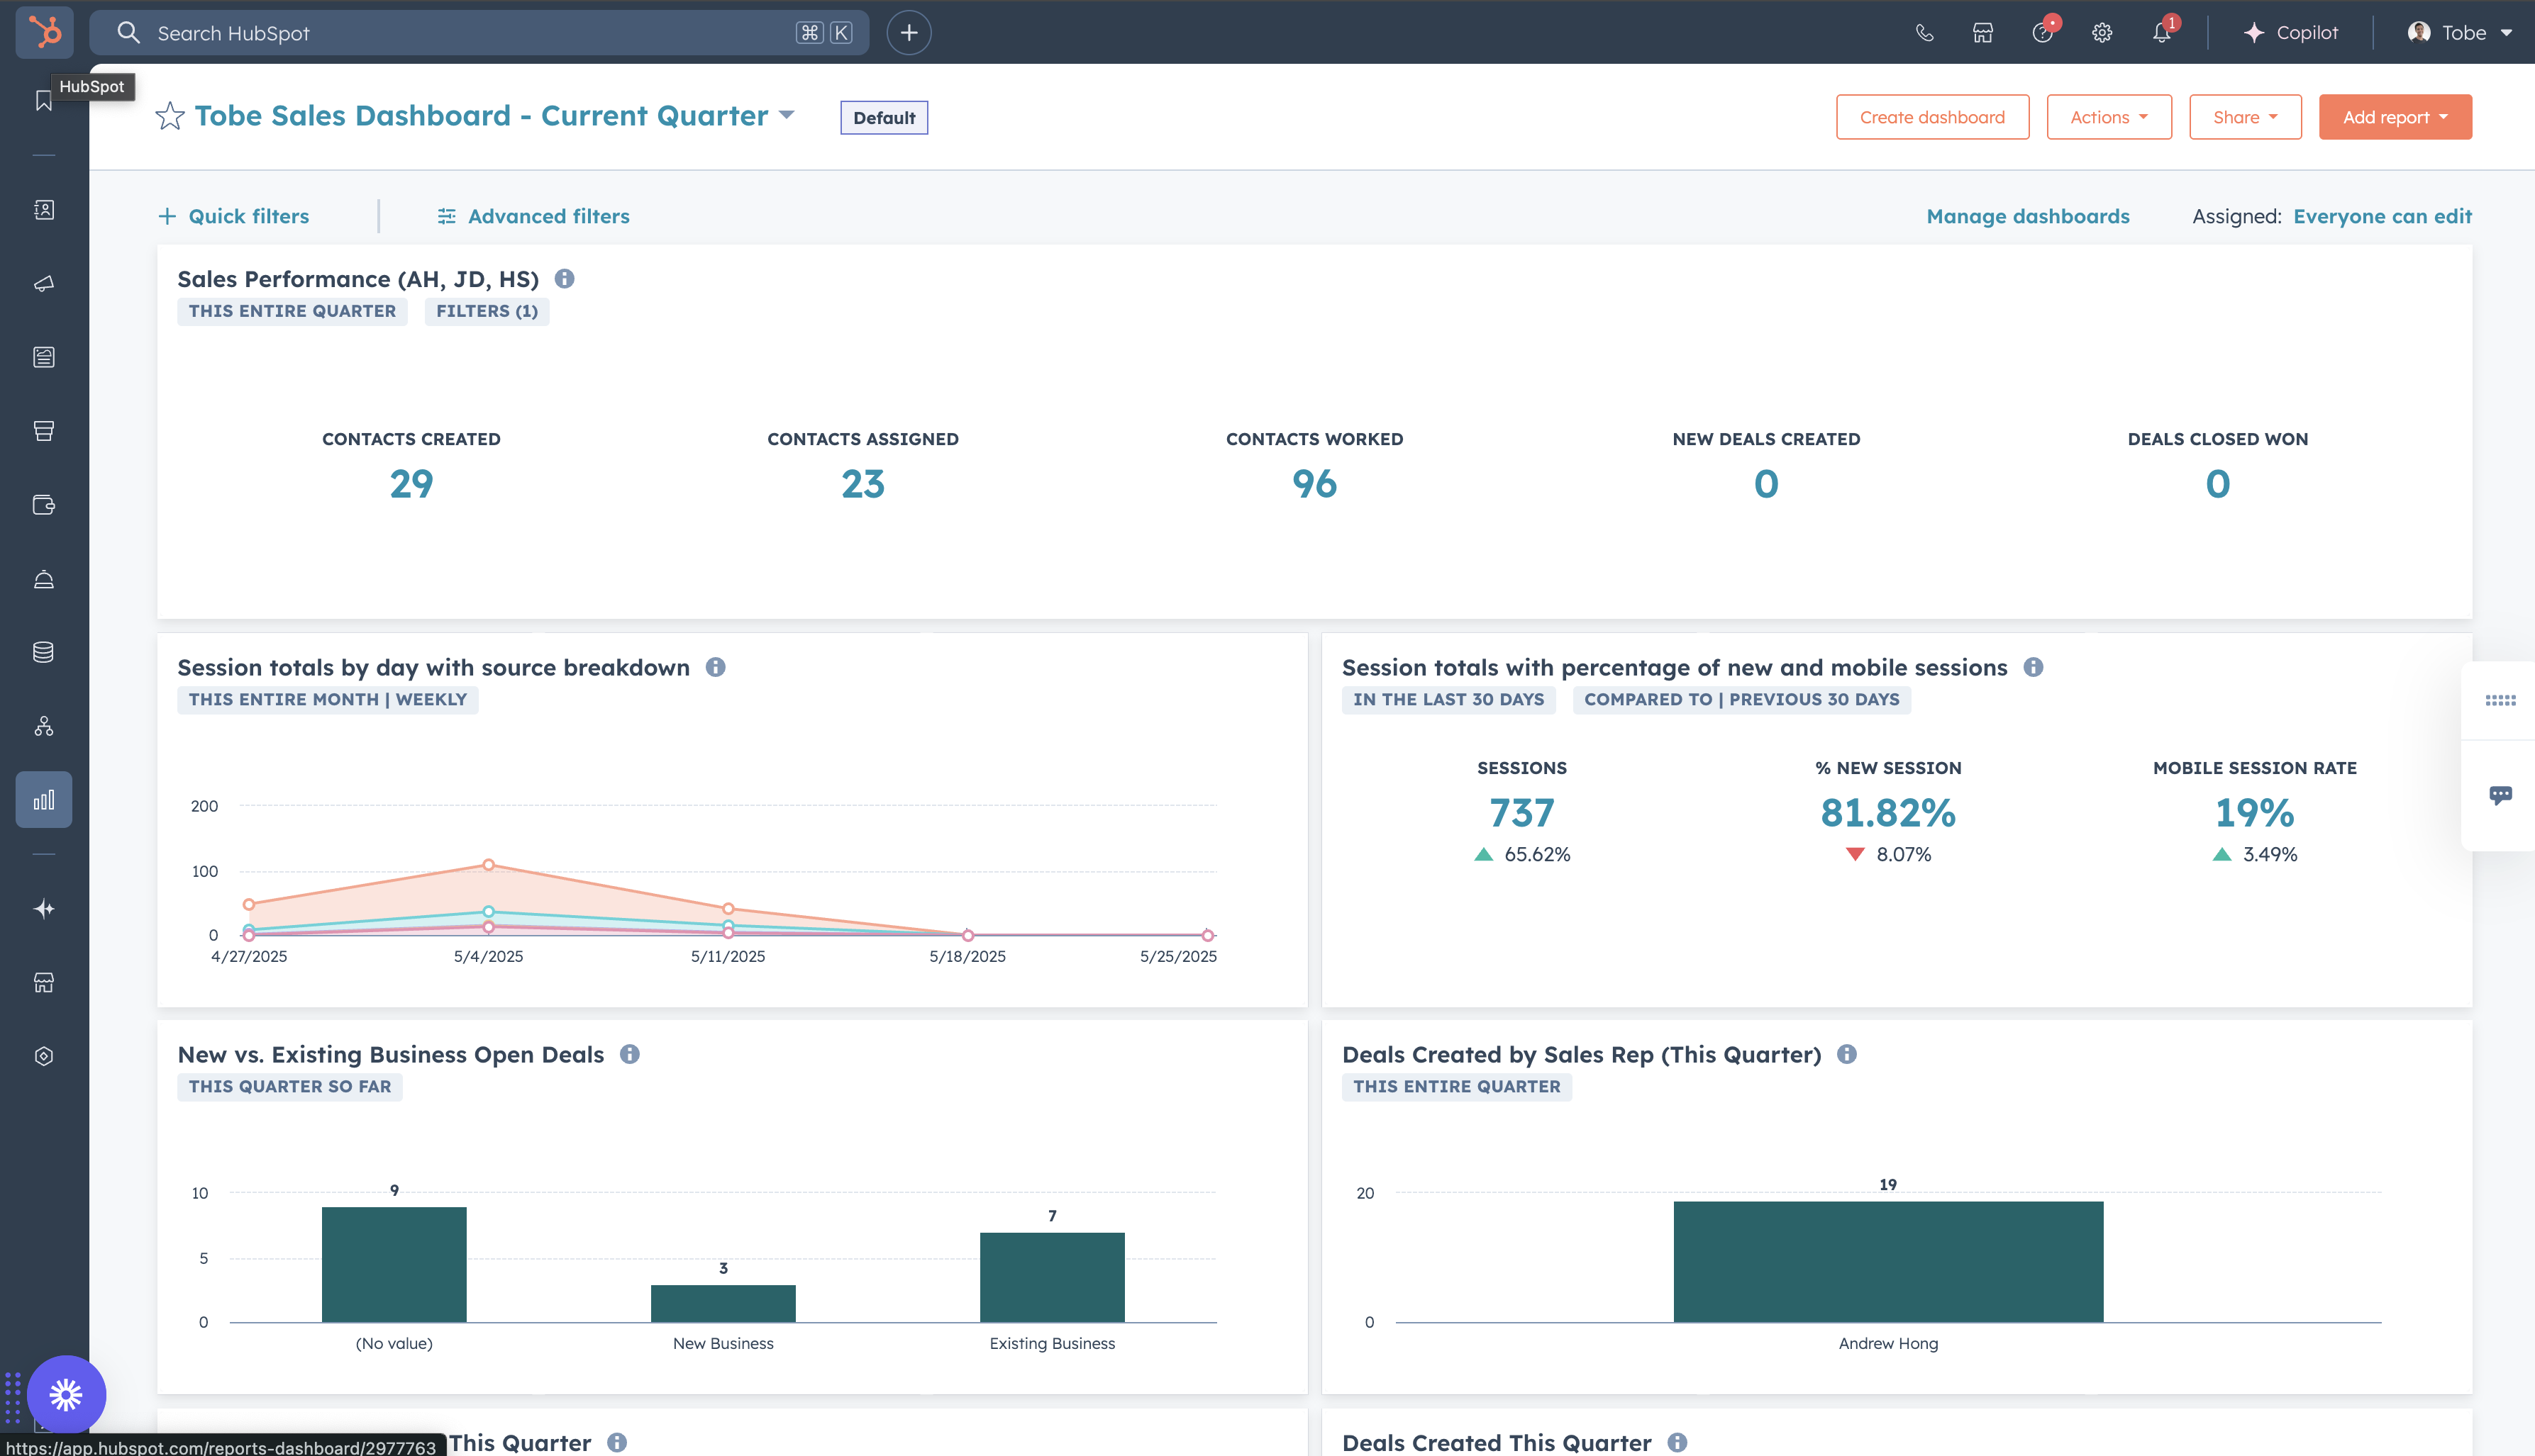The width and height of the screenshot is (2535, 1456).
Task: Open the Sales sidebar icon
Action: coord(44,431)
